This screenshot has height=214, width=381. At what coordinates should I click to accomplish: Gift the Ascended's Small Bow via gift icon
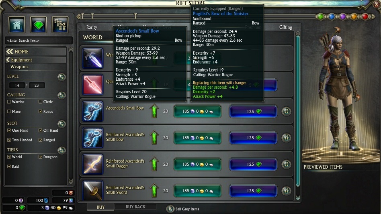coord(286,111)
